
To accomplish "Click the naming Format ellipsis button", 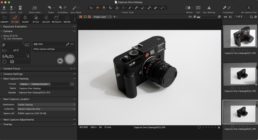I will tap(72, 84).
